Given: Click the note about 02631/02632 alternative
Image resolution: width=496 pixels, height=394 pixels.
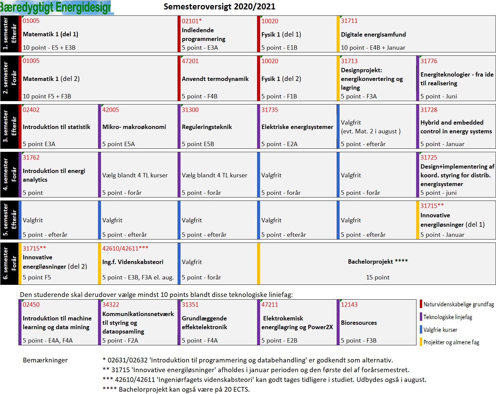Looking at the screenshot, I should pos(247,360).
